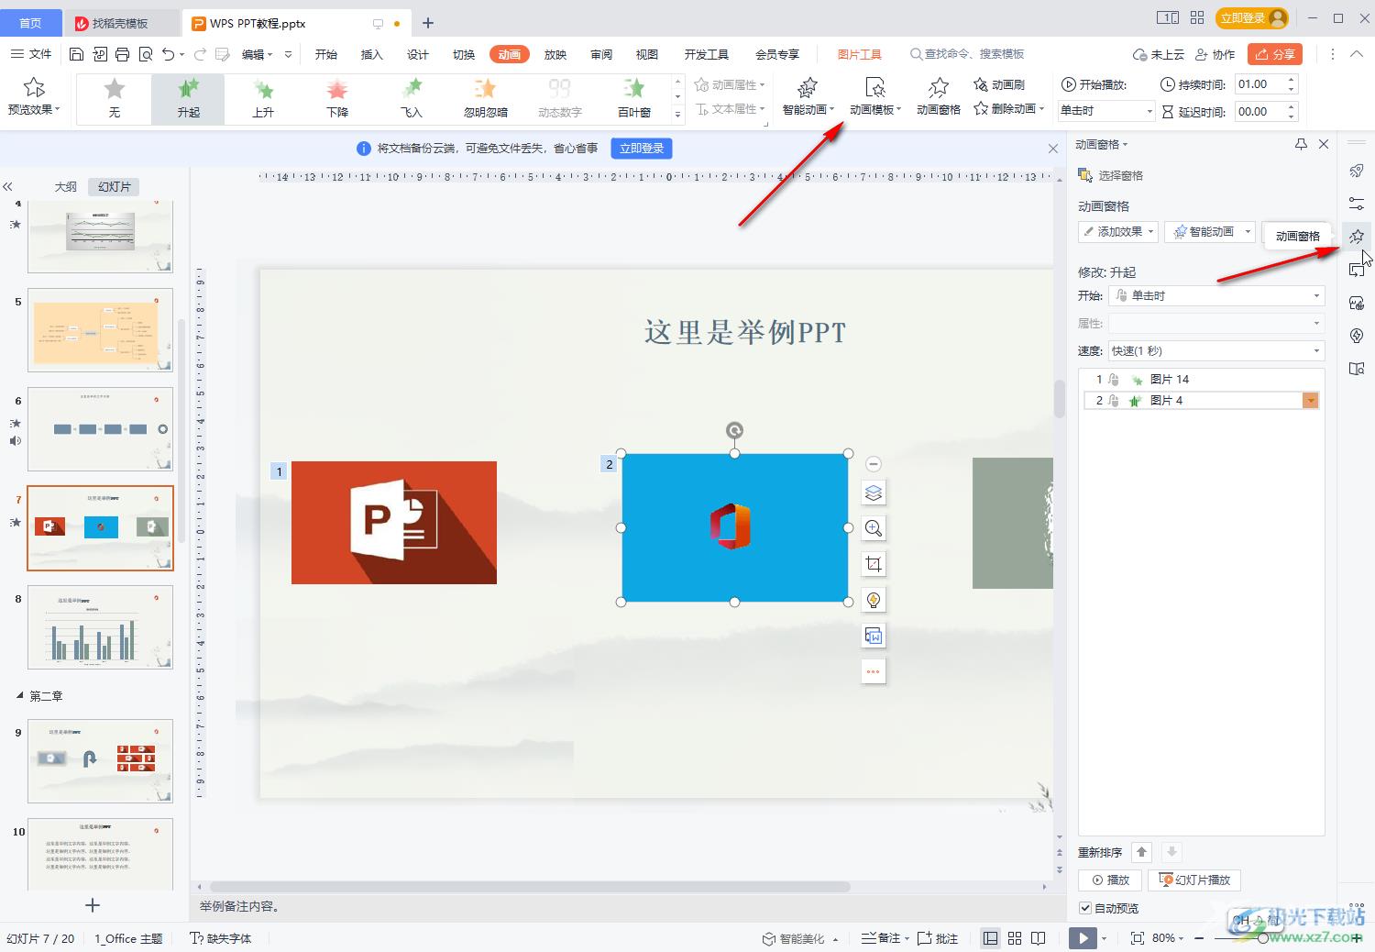The height and width of the screenshot is (952, 1375).
Task: Open the 图片工具 picture tools tab
Action: (x=859, y=54)
